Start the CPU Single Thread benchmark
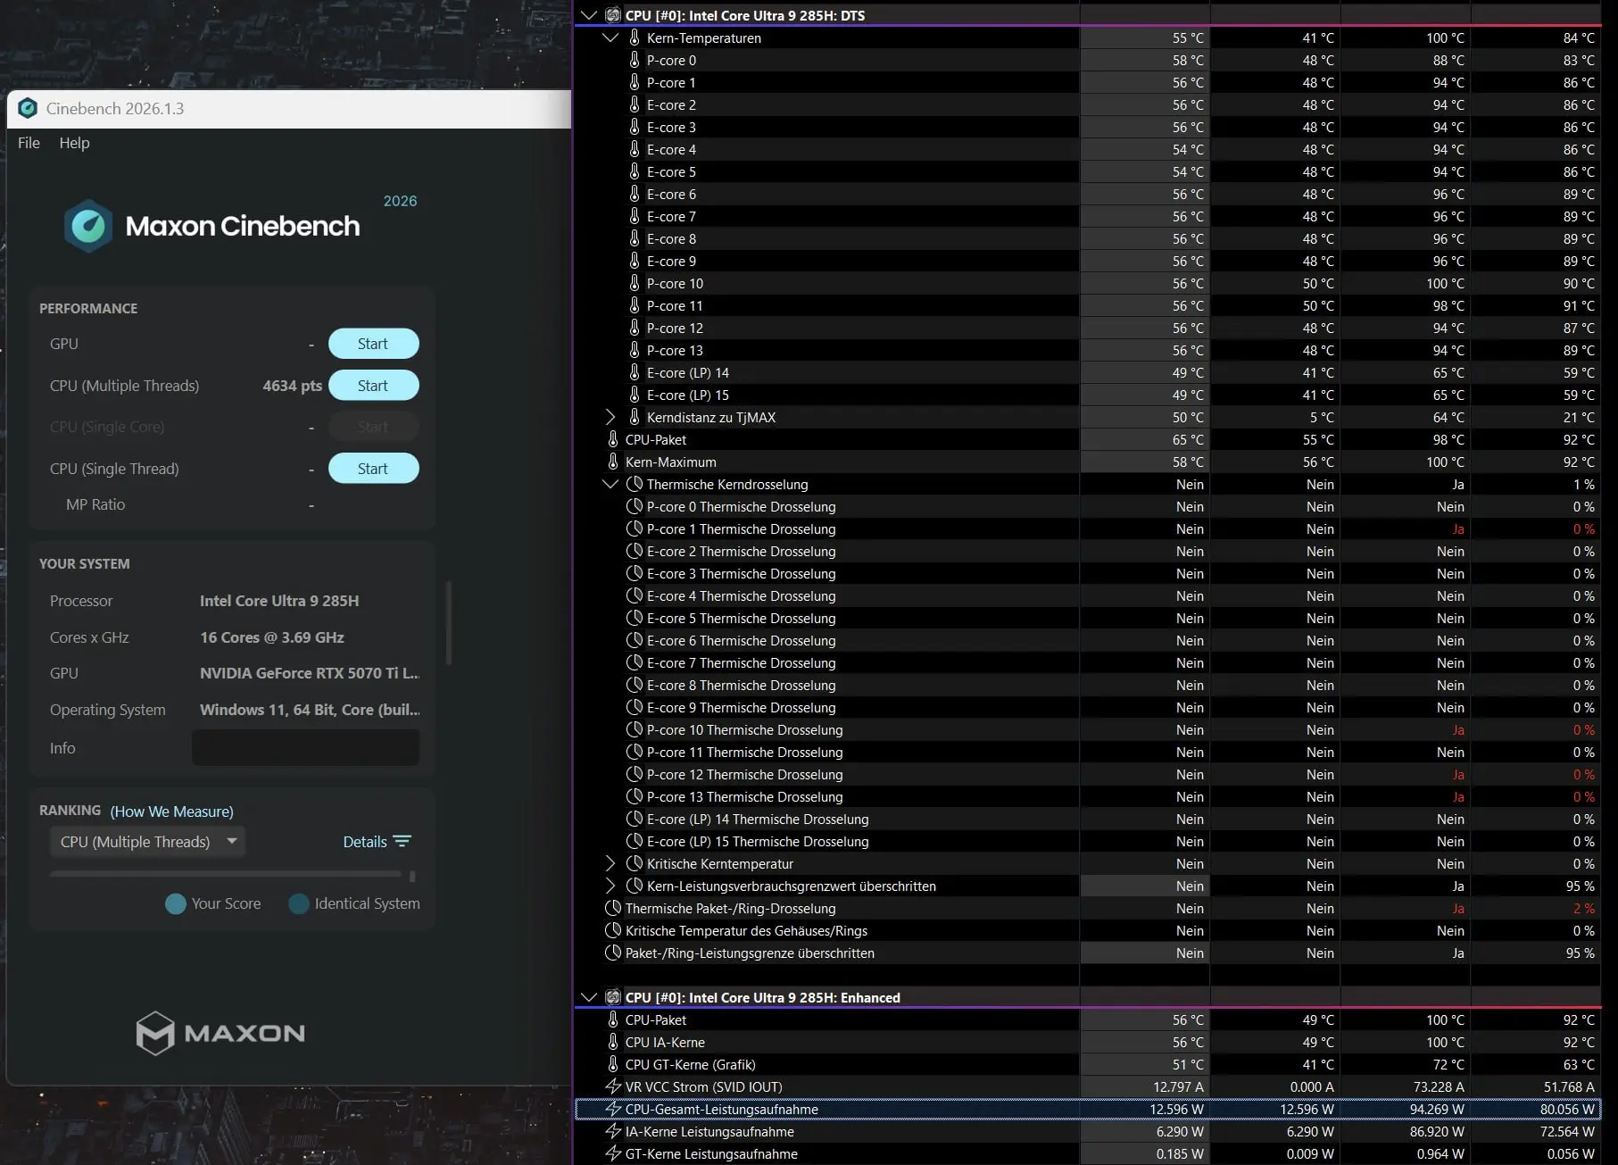 click(373, 469)
